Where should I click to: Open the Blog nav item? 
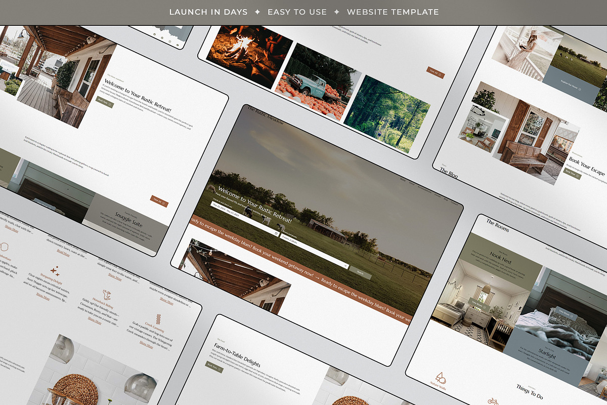[x=446, y=199]
